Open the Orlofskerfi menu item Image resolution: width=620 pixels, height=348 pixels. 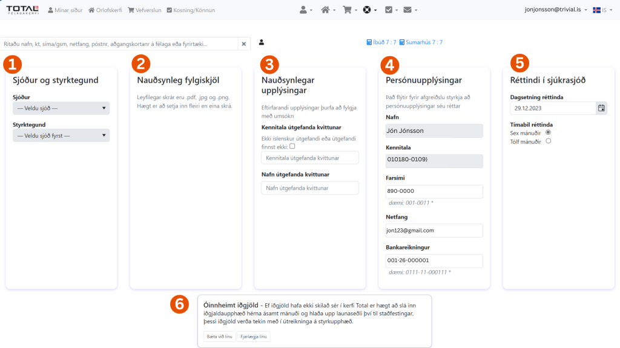106,10
